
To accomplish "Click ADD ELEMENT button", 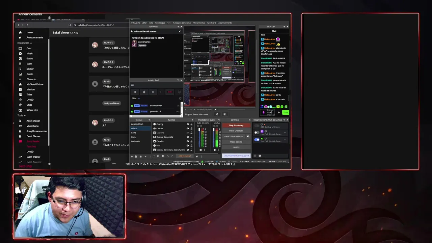I will tap(185, 156).
